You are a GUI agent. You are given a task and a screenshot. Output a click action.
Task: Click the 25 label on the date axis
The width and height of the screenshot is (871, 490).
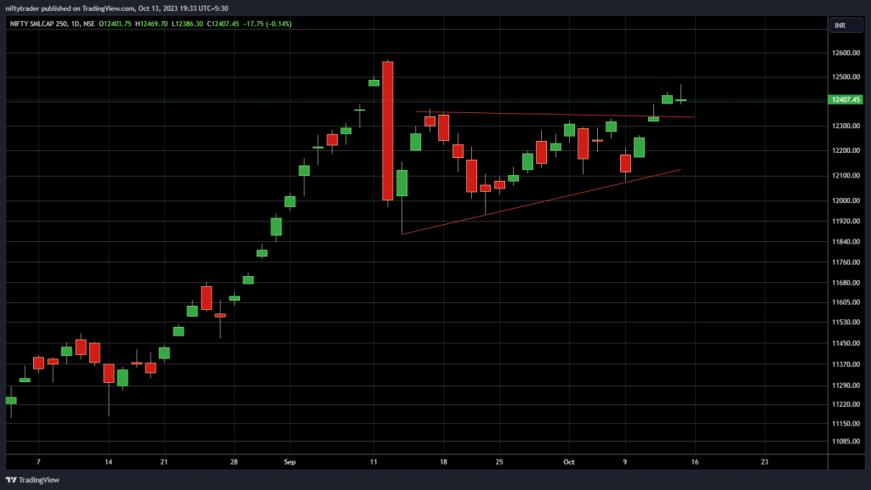499,462
